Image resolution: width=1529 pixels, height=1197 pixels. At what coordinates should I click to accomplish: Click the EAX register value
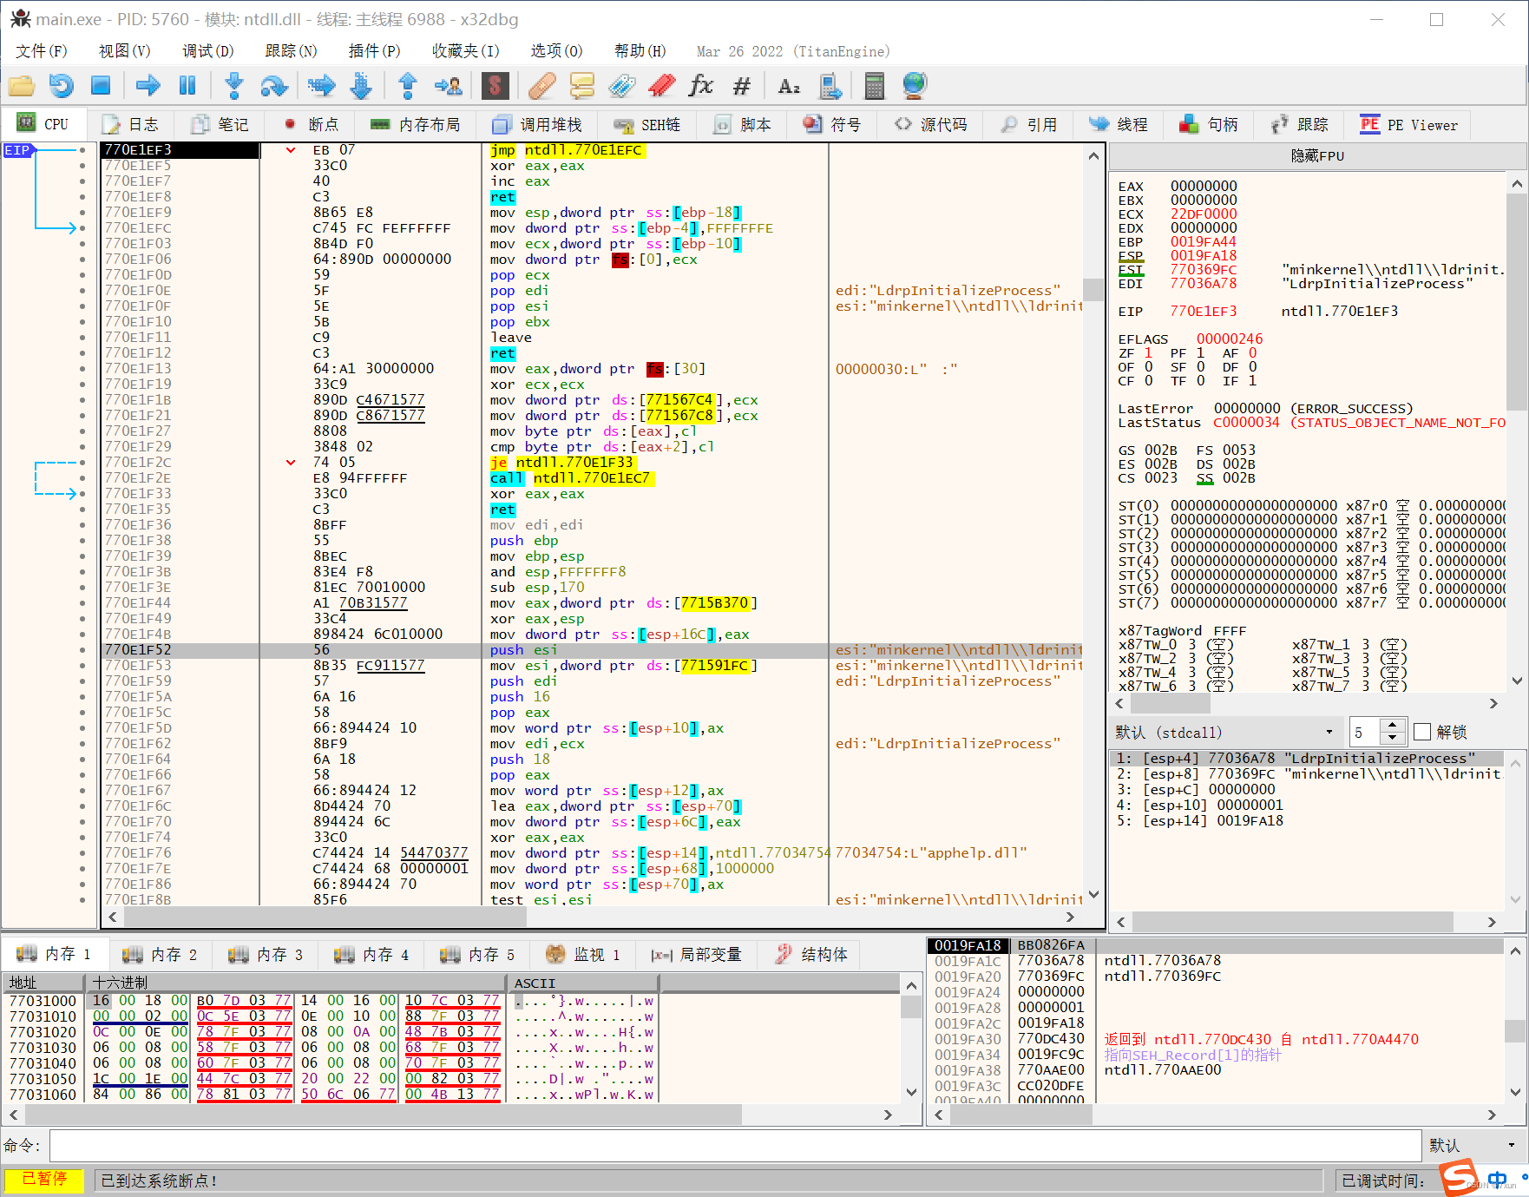tap(1204, 186)
